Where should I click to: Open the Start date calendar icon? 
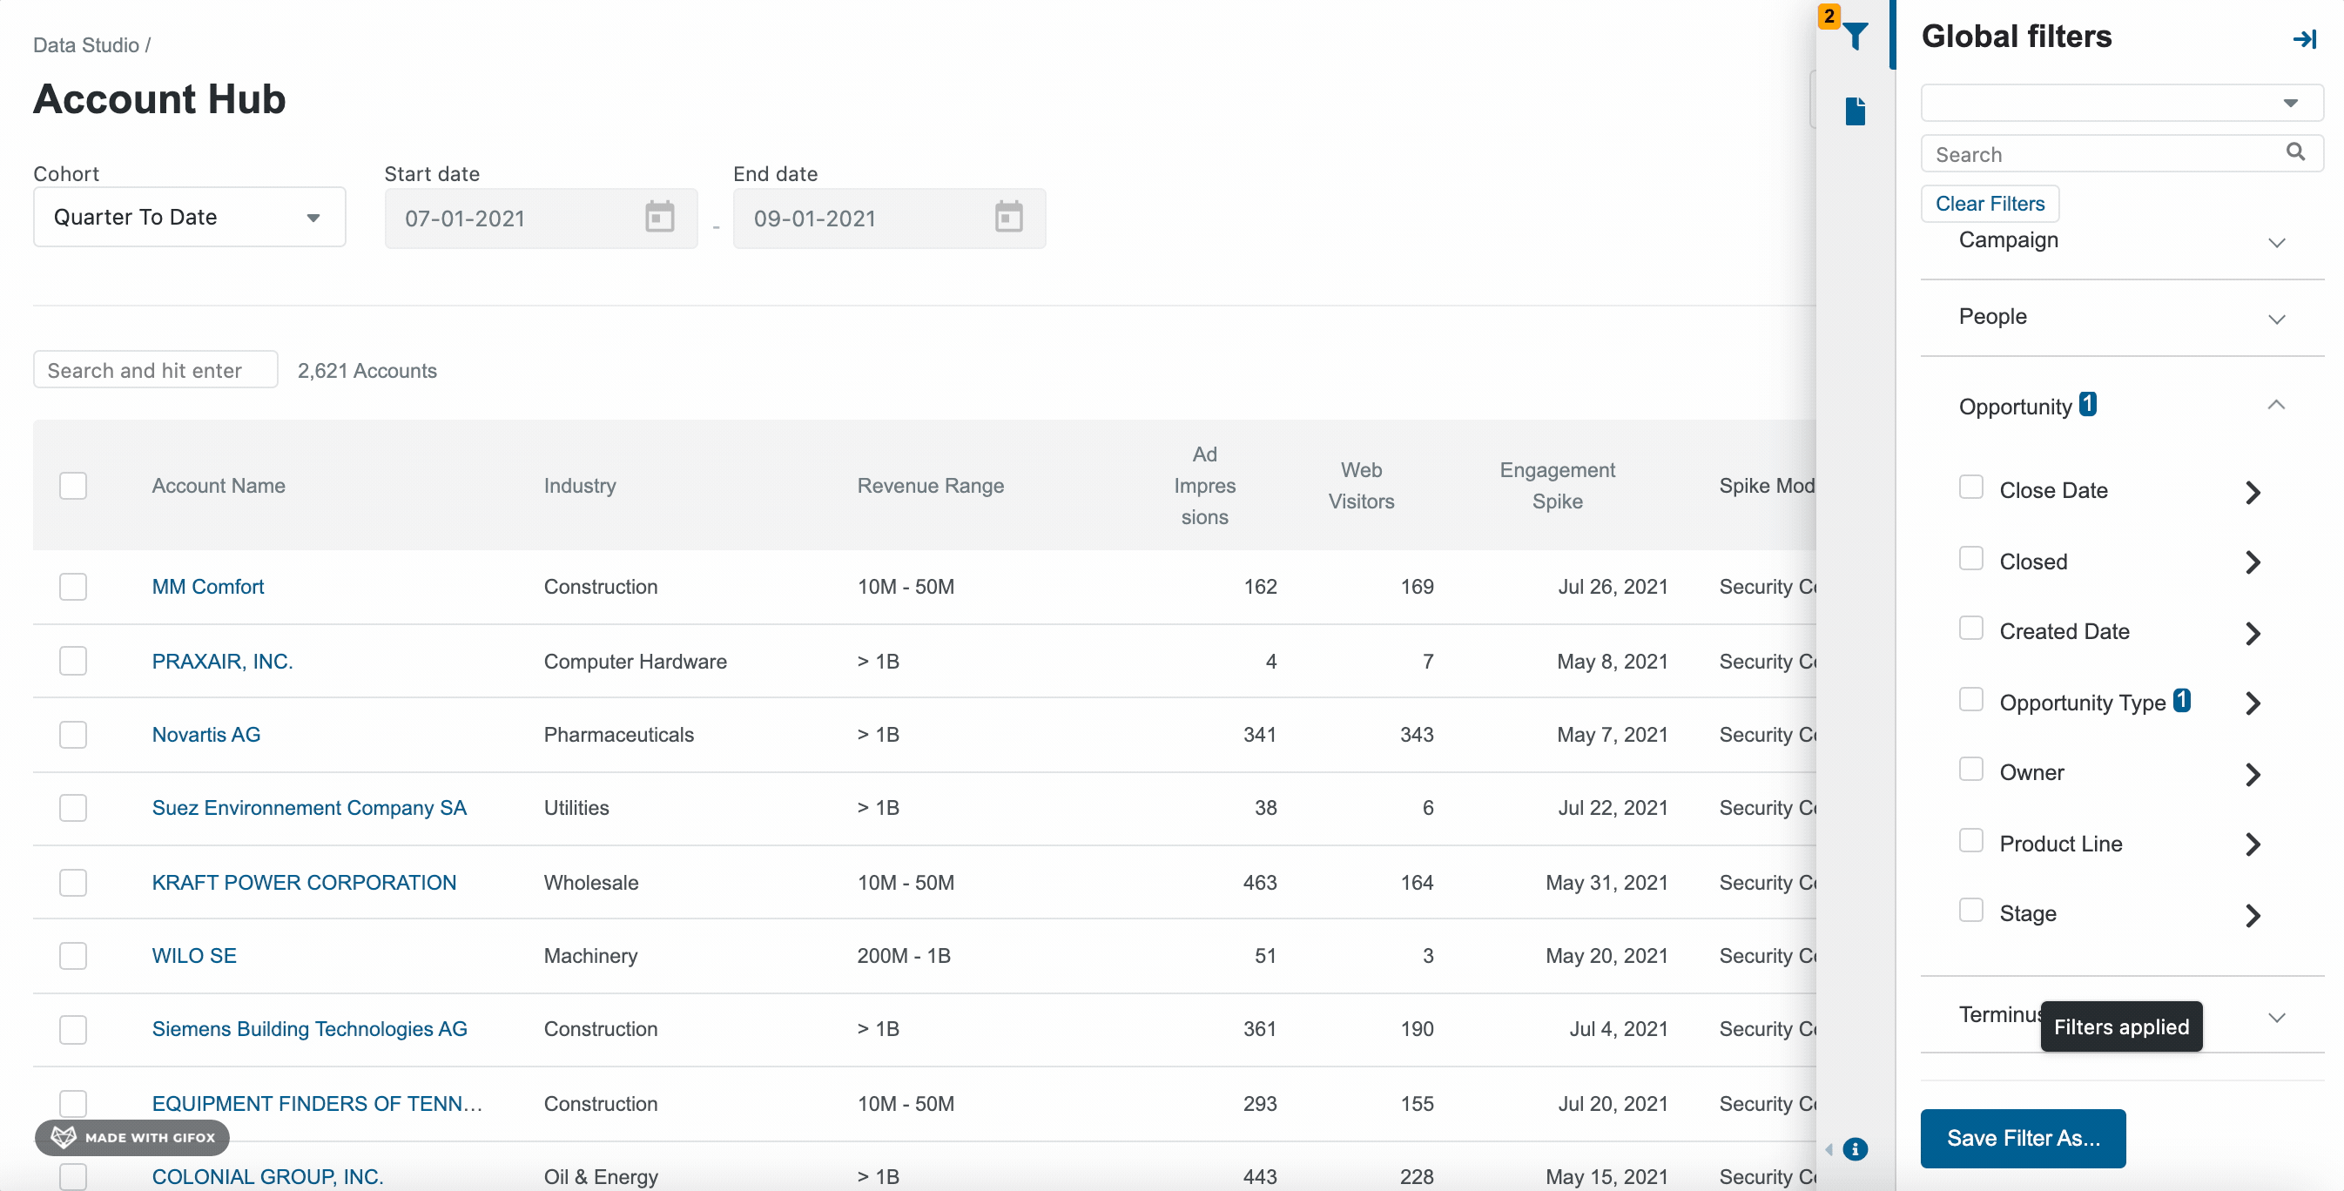click(x=659, y=218)
